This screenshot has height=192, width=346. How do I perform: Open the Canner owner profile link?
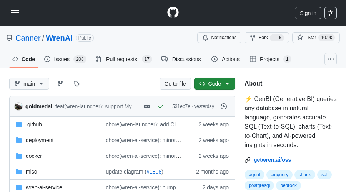pos(28,38)
